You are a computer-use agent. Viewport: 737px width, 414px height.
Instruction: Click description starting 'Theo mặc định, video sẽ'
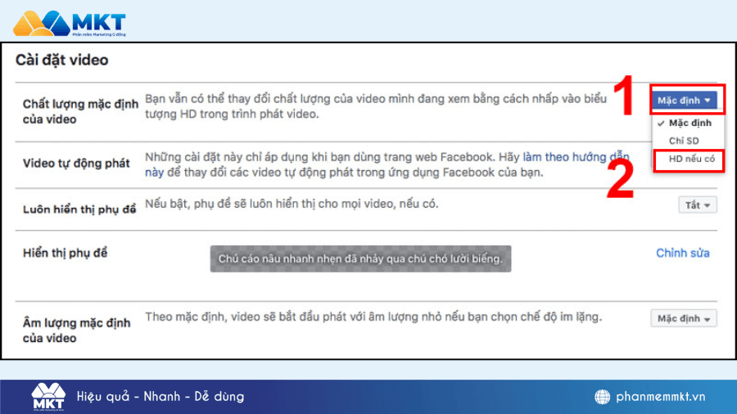[373, 317]
